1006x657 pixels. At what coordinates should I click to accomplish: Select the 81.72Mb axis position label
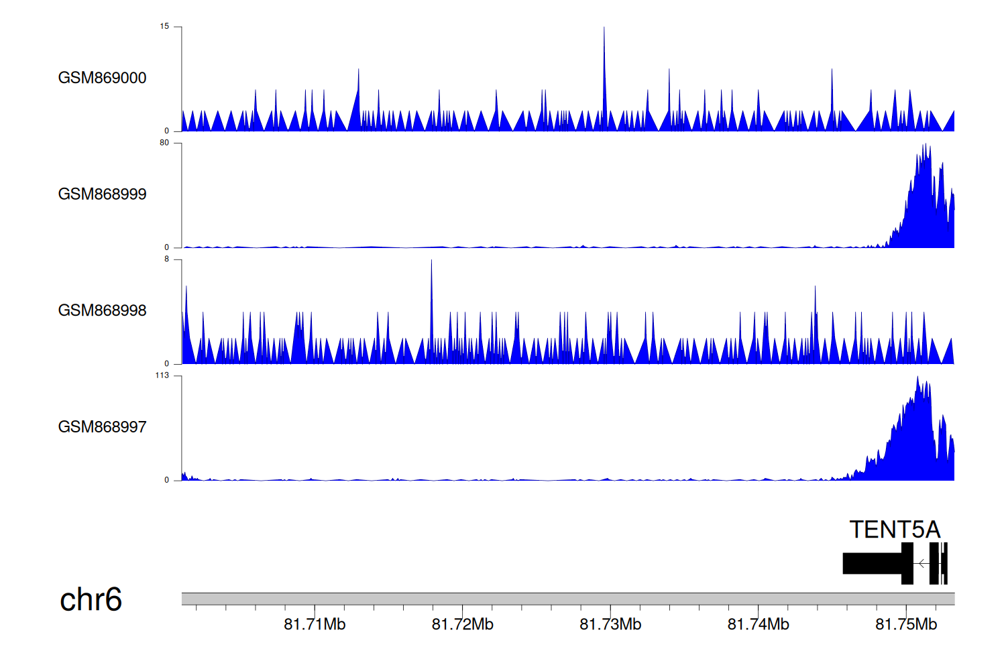pyautogui.click(x=462, y=625)
